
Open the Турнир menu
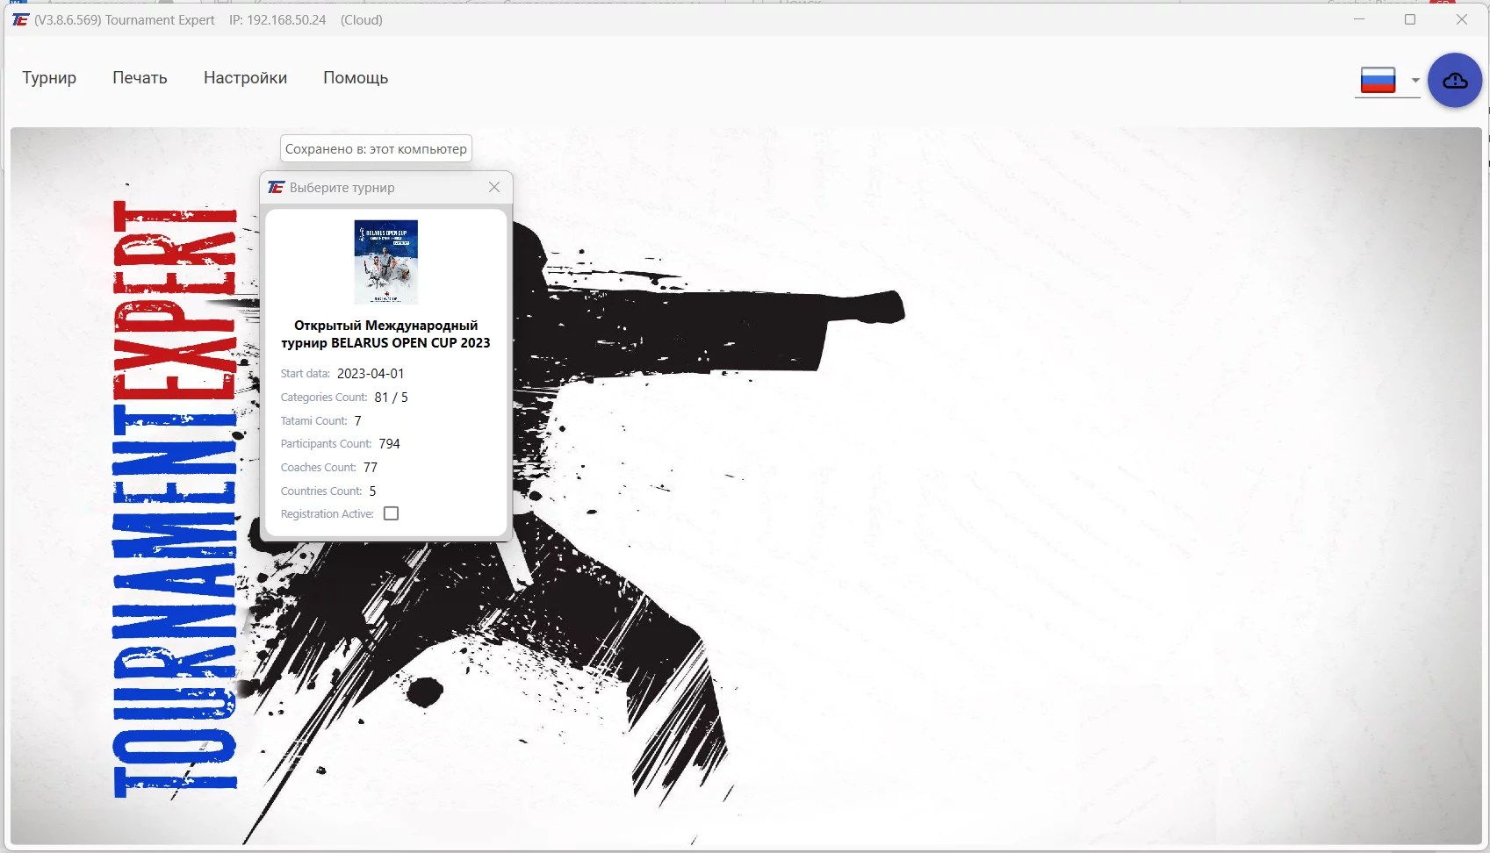pos(49,78)
